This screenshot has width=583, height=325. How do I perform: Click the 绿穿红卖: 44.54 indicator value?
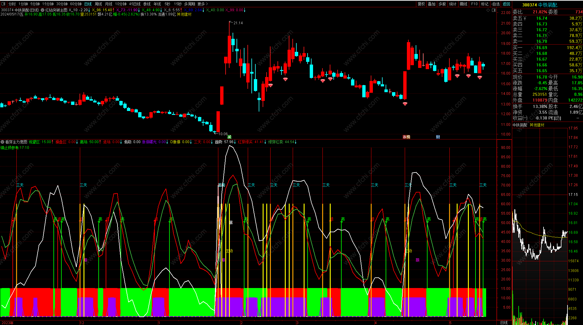coord(281,142)
